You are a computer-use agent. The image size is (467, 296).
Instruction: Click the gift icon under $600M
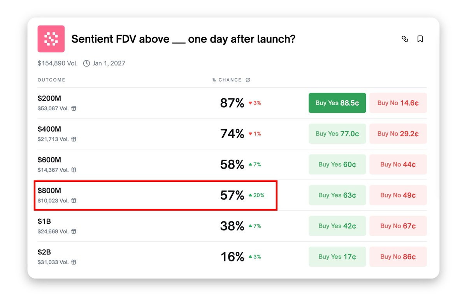click(x=74, y=170)
